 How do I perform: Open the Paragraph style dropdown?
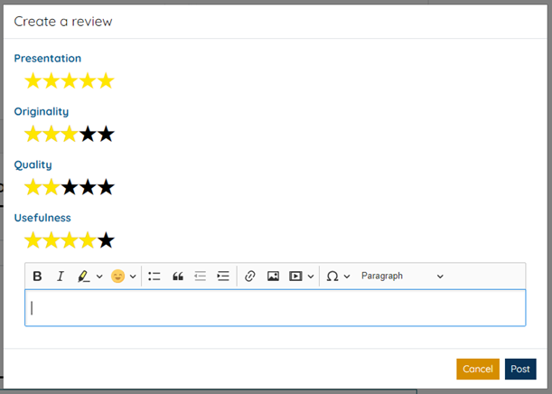point(402,276)
